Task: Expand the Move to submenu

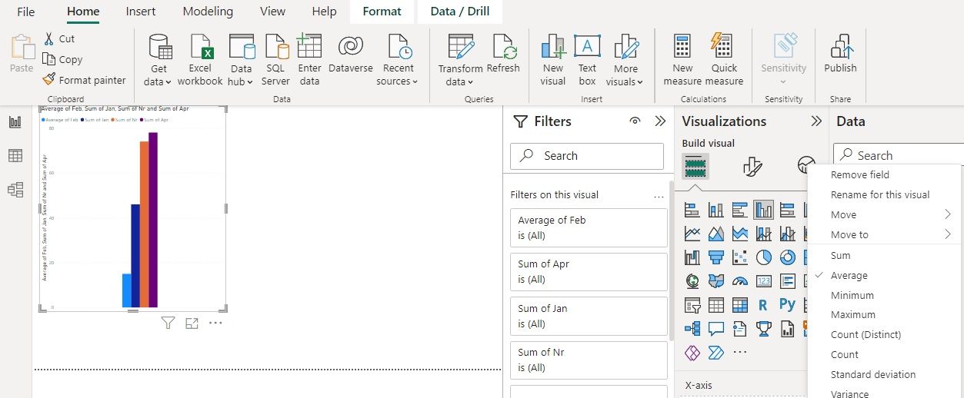Action: [x=885, y=235]
